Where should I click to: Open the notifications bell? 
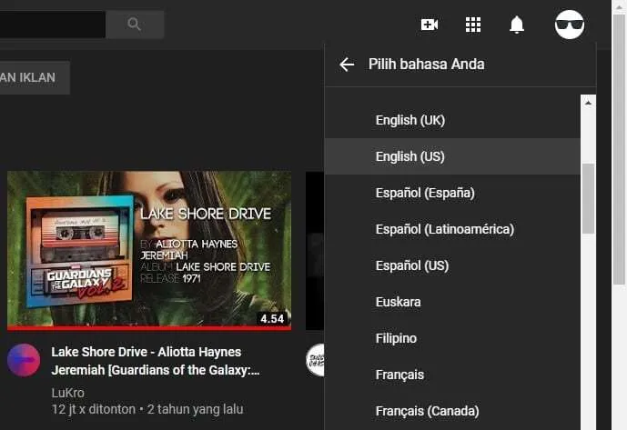point(517,25)
